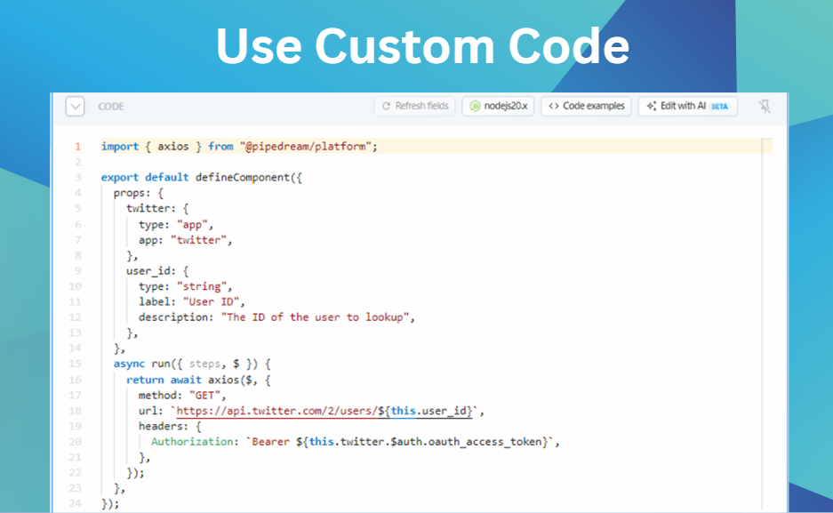Click the "props: {" line
Image resolution: width=833 pixels, height=513 pixels.
coord(138,193)
